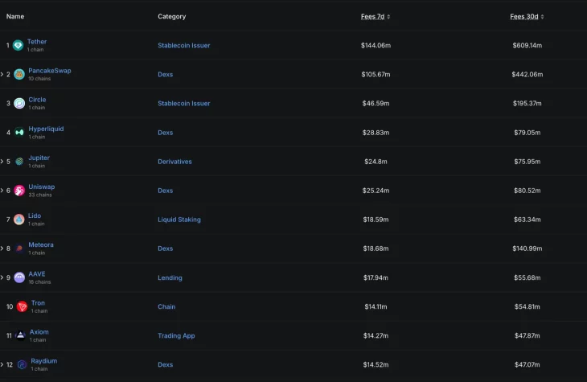The image size is (587, 382).
Task: Open Liquid Staking category link
Action: click(179, 220)
